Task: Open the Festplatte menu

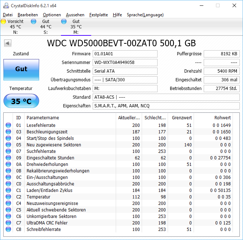Action: coord(98,15)
